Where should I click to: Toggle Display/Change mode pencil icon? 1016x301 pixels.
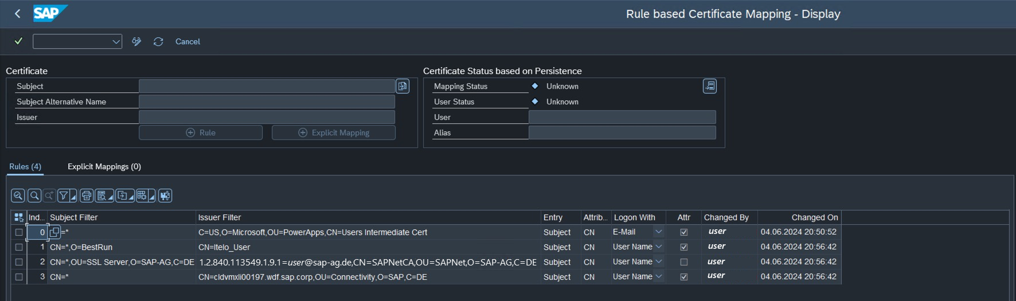(x=136, y=41)
